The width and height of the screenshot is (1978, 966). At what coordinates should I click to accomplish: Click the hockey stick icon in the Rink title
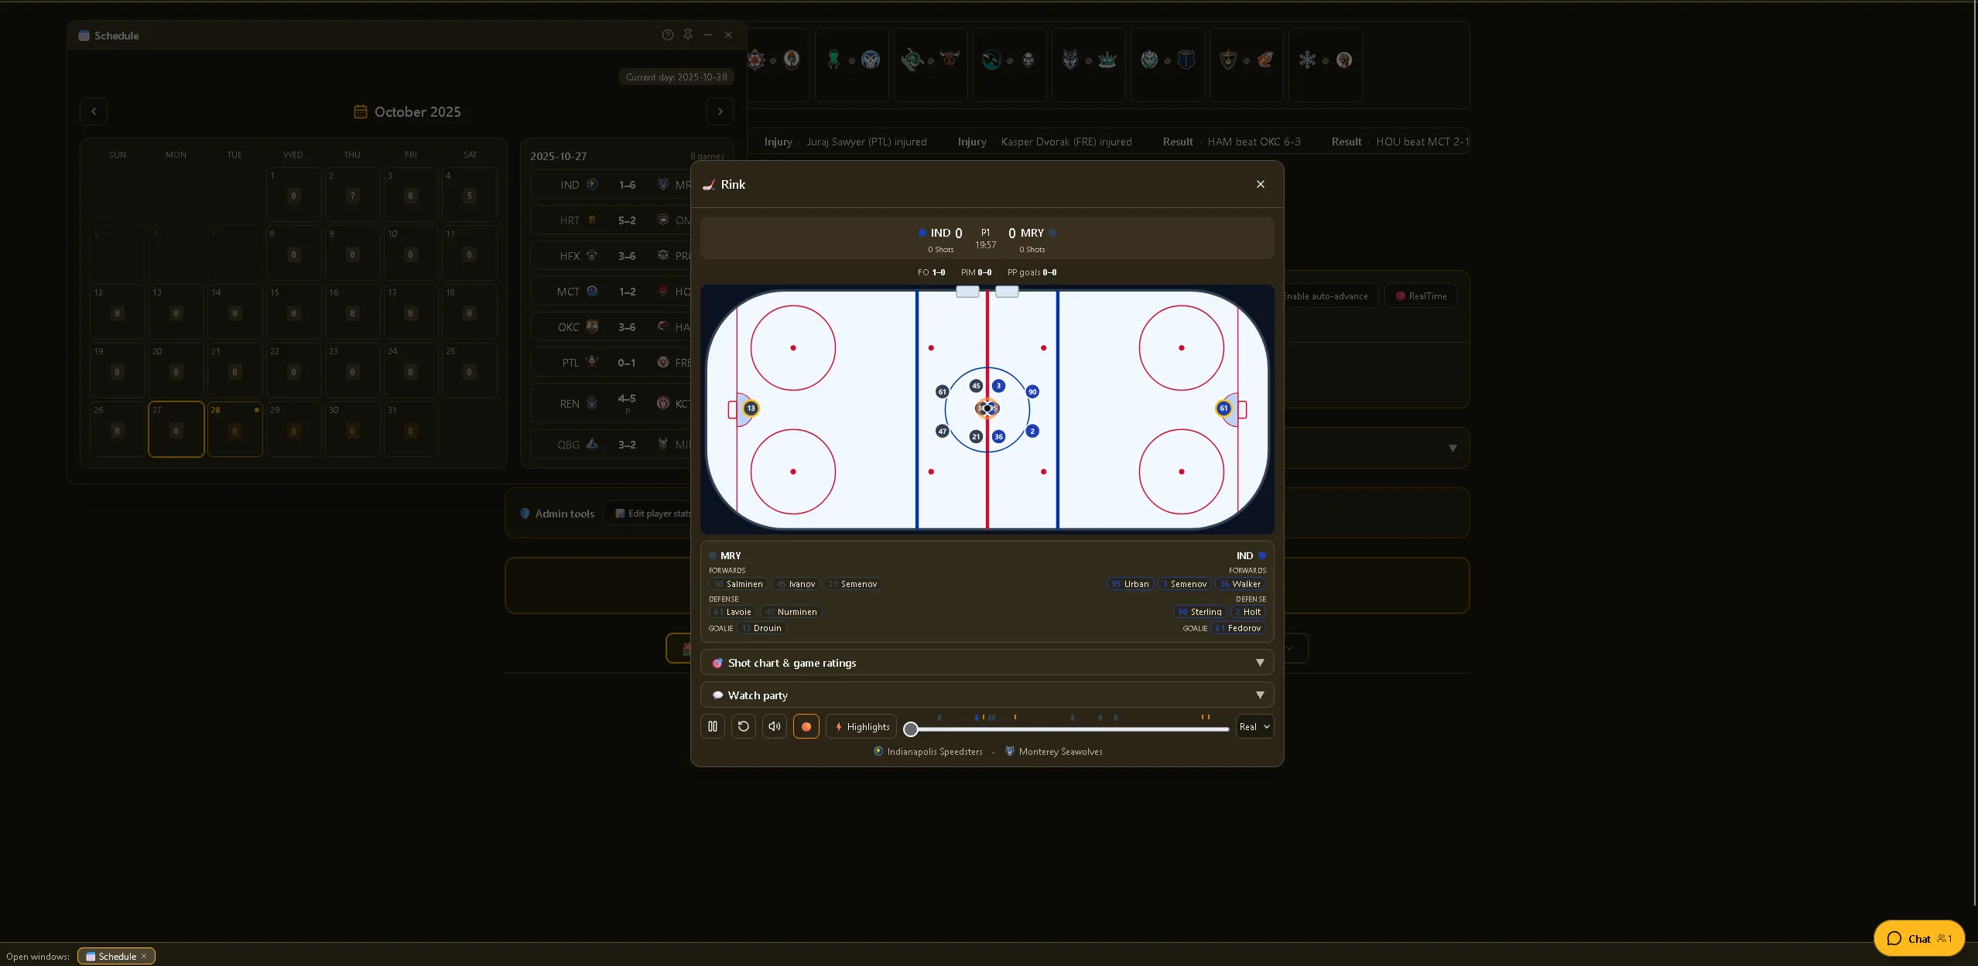[708, 184]
